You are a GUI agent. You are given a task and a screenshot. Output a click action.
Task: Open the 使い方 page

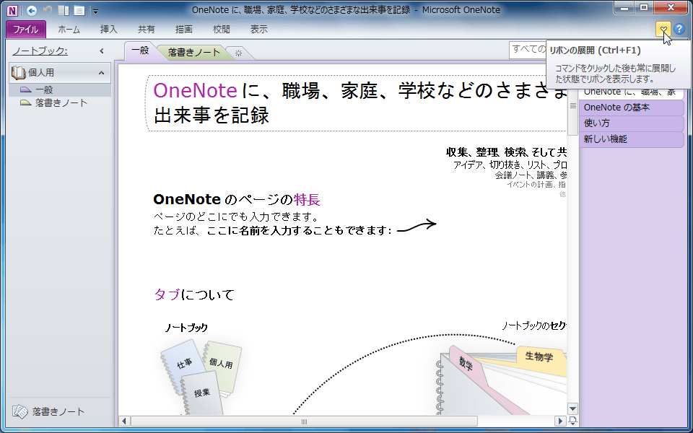tap(631, 123)
